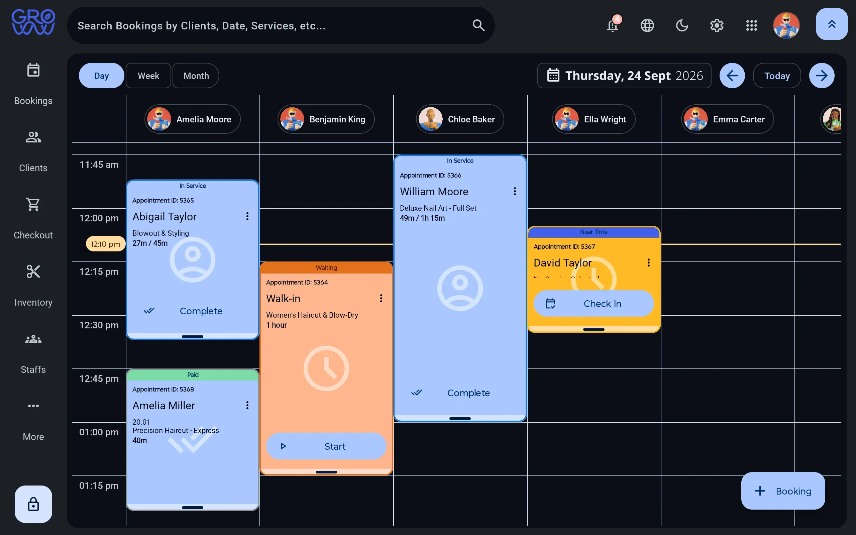Select staff Chloe Baker chip
The image size is (856, 535).
[460, 119]
